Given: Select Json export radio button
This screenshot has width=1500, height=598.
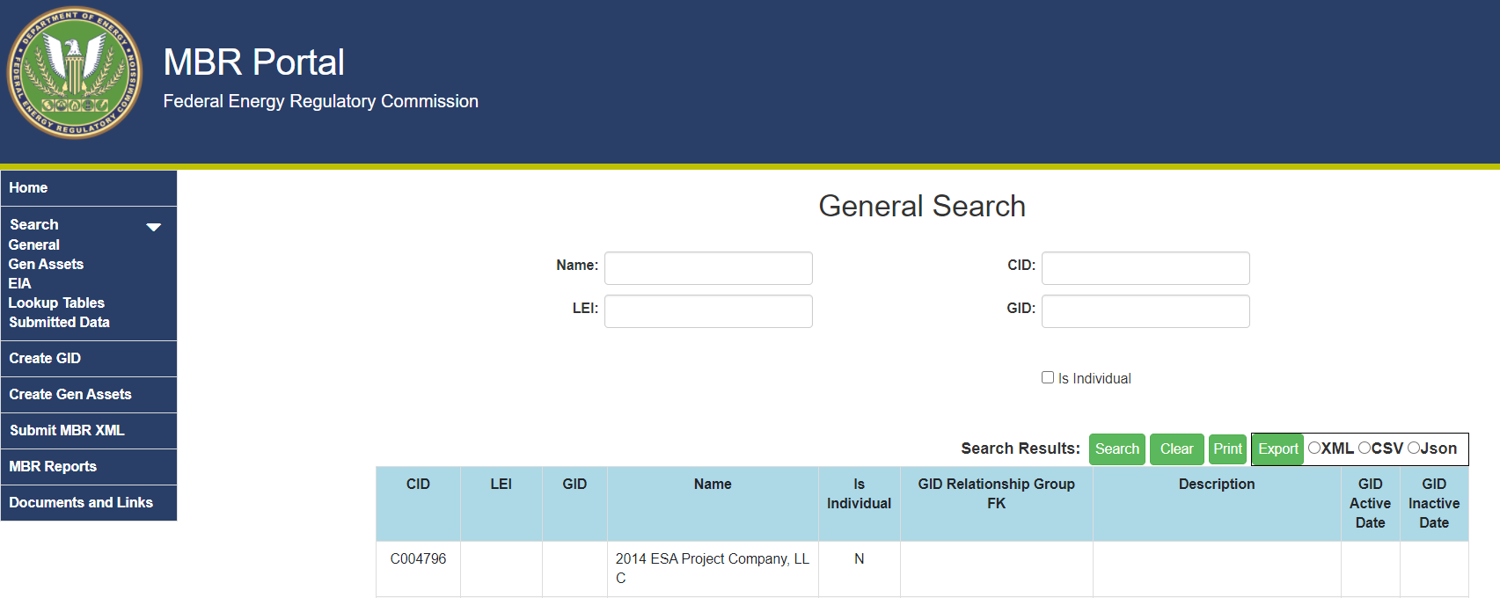Looking at the screenshot, I should 1414,448.
